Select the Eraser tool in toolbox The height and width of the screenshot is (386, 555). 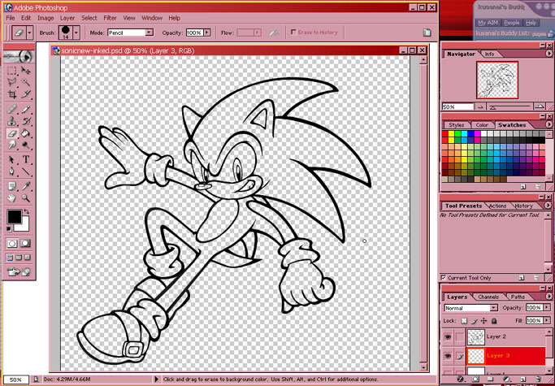click(x=12, y=133)
